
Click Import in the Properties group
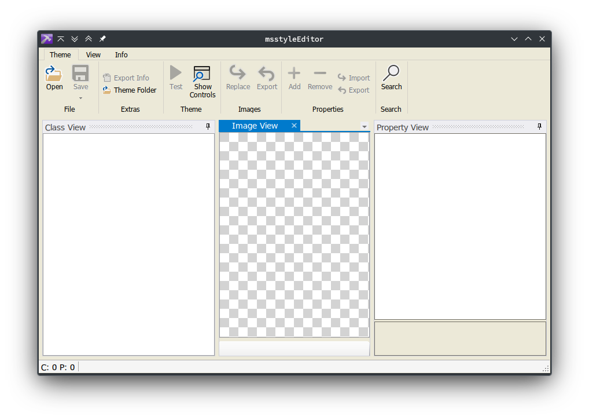click(x=354, y=77)
